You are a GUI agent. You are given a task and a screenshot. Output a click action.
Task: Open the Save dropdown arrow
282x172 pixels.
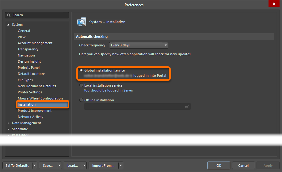coord(59,165)
